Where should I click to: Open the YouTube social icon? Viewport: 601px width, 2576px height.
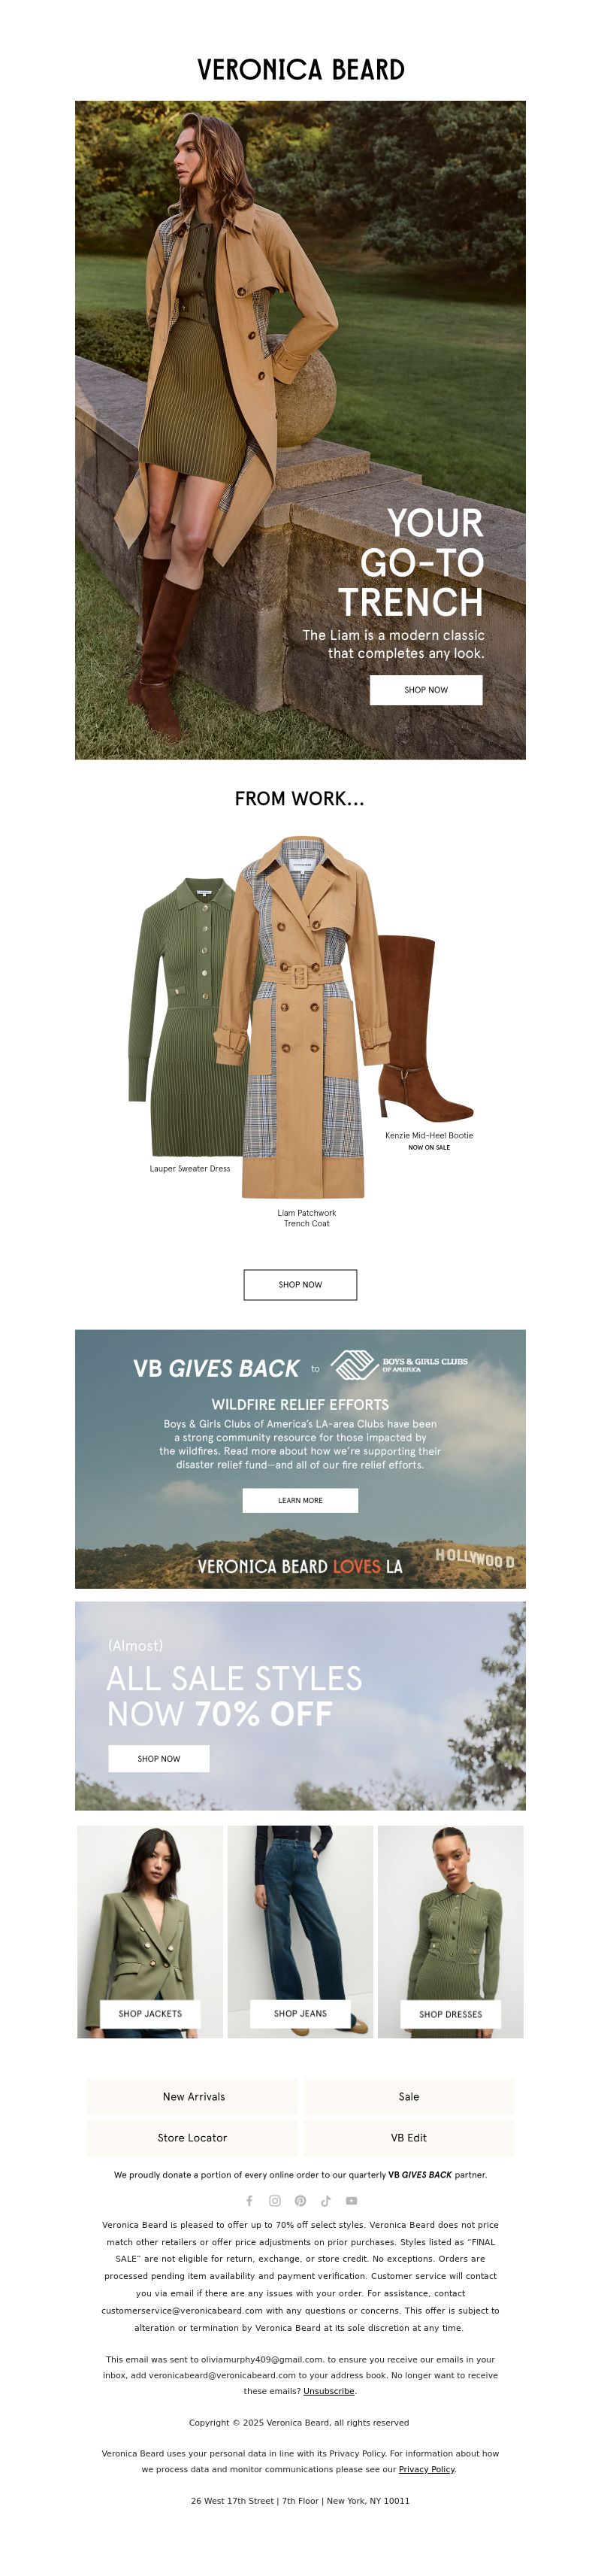click(352, 2200)
